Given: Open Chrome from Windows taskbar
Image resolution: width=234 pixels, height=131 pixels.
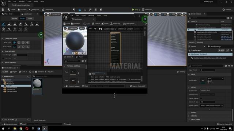Looking at the screenshot, I should 21,128.
